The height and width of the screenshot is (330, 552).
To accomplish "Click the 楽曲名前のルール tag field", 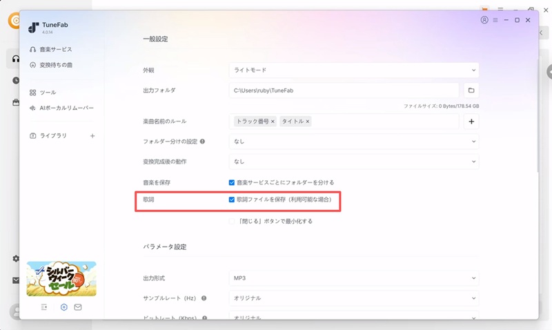I will click(344, 122).
